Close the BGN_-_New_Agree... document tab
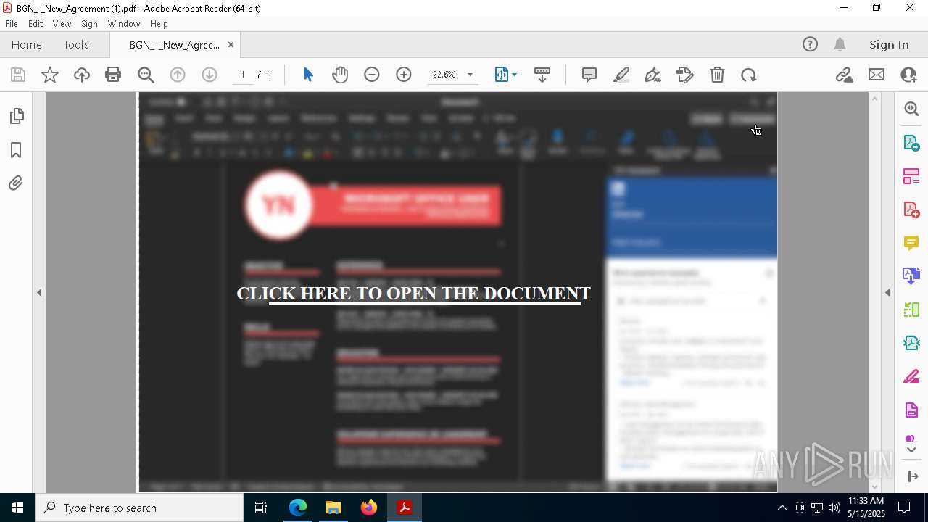The height and width of the screenshot is (522, 928). pyautogui.click(x=231, y=44)
